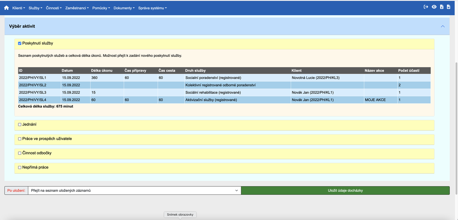Export data using the Excel file icon
This screenshot has height=220, width=458.
[441, 6]
